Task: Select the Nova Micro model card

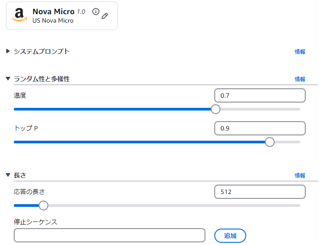Action: [62, 16]
